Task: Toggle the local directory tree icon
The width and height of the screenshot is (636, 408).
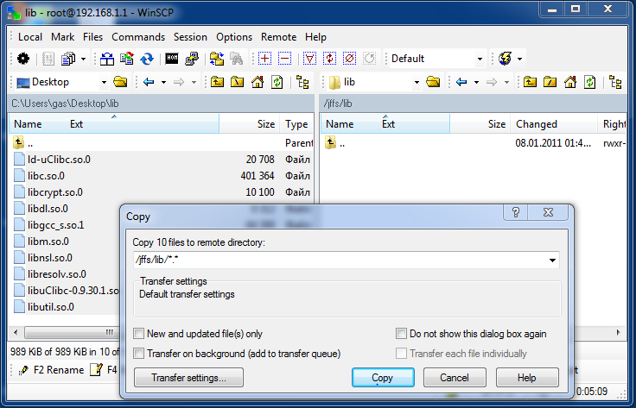Action: click(302, 82)
